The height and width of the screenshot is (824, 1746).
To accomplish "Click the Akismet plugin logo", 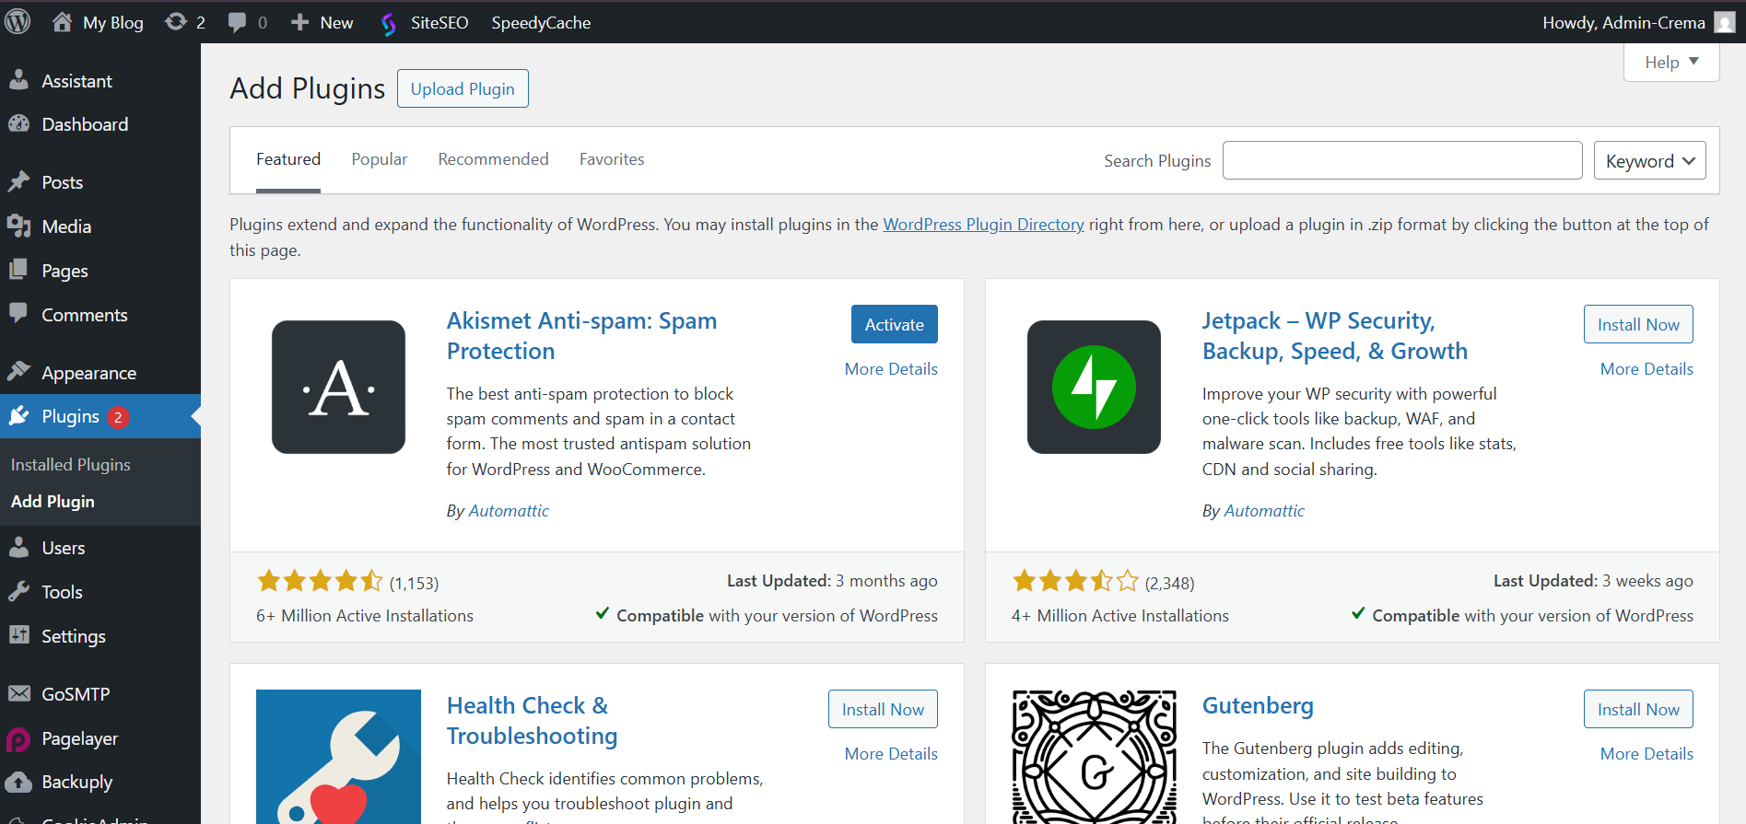I will [338, 387].
